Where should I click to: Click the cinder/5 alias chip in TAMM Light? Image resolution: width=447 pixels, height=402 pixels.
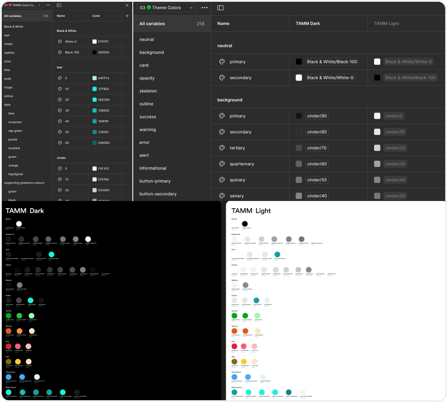click(x=394, y=116)
